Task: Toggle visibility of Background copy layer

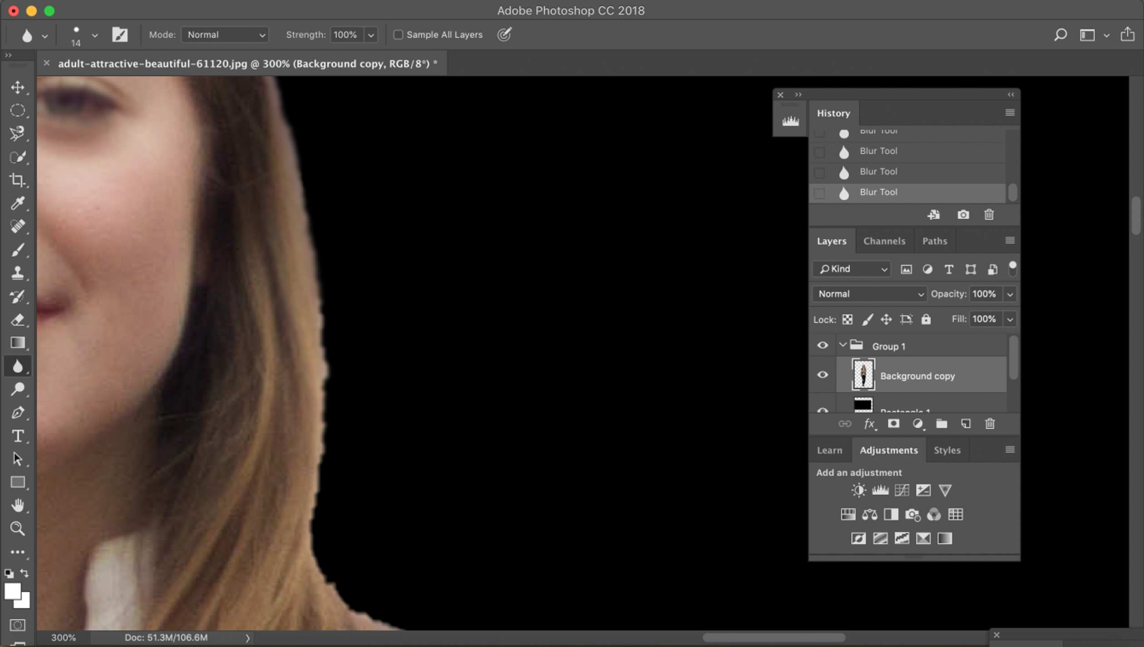Action: point(822,375)
